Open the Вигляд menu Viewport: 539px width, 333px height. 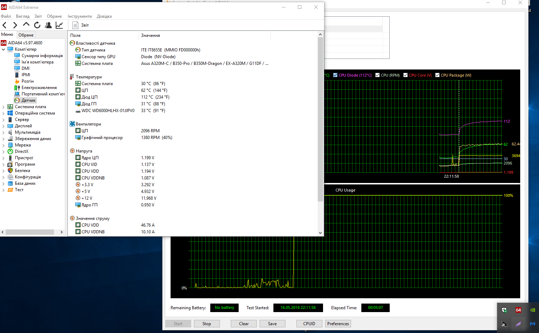(x=23, y=16)
